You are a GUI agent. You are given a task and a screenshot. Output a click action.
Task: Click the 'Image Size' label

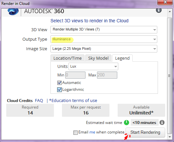(x=36, y=49)
